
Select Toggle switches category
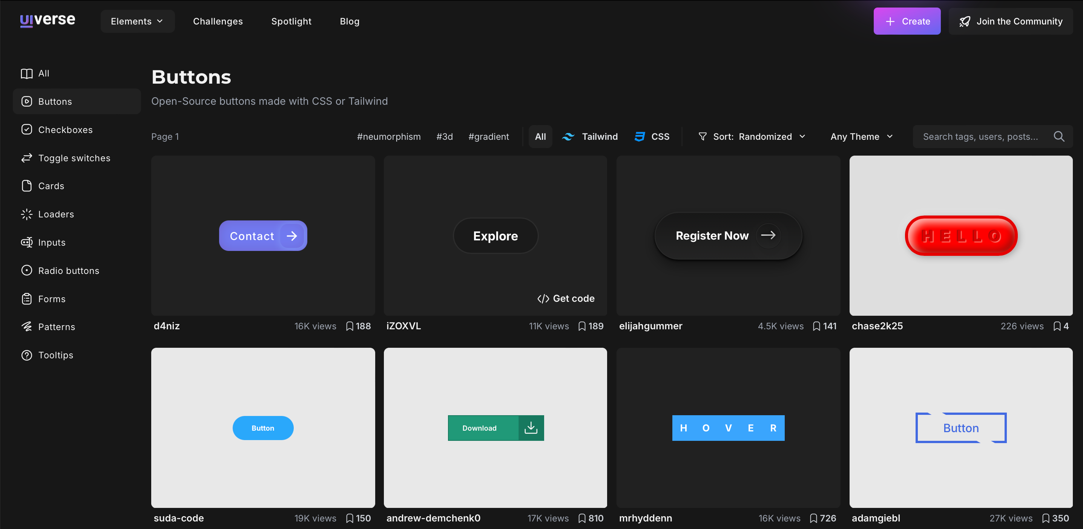[x=77, y=158]
